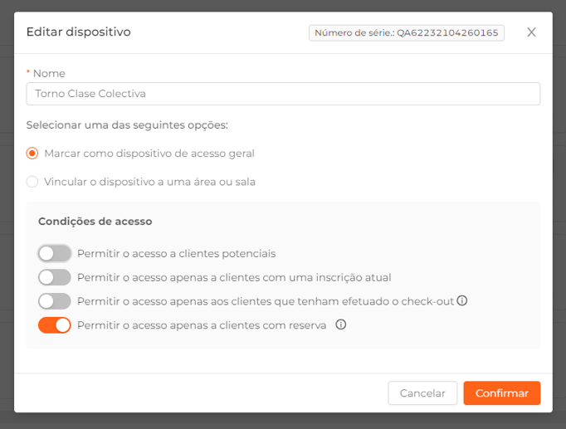The width and height of the screenshot is (566, 429).
Task: Open info tooltip next to check-out option
Action: click(462, 300)
